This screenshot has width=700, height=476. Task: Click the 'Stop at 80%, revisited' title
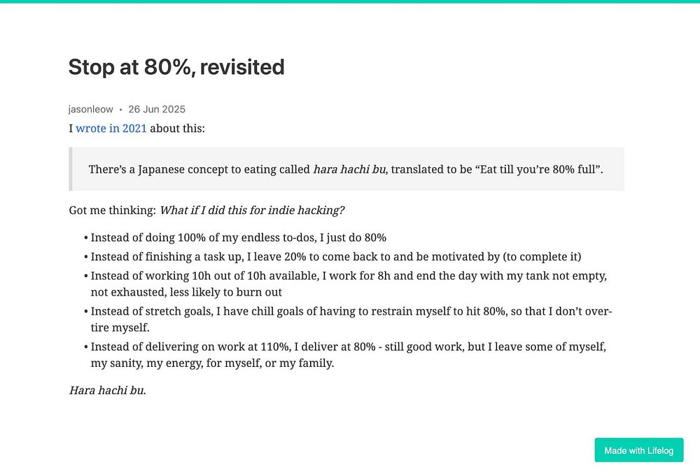click(x=176, y=67)
